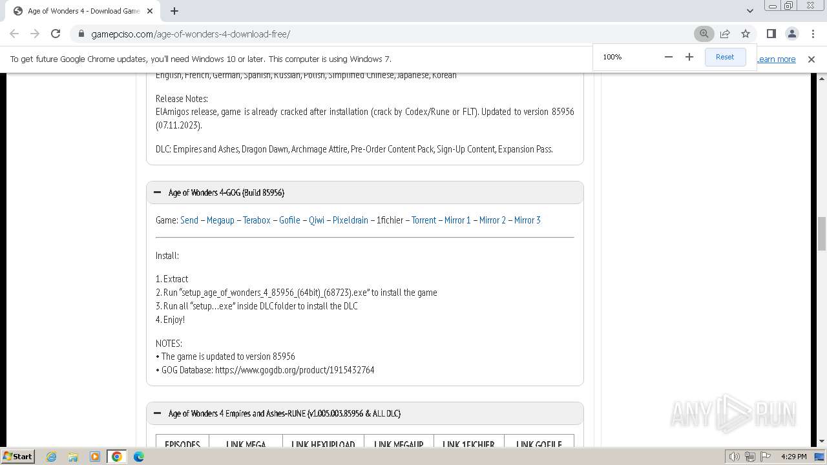This screenshot has width=827, height=465.
Task: Open Windows Explorer from the taskbar
Action: click(73, 457)
